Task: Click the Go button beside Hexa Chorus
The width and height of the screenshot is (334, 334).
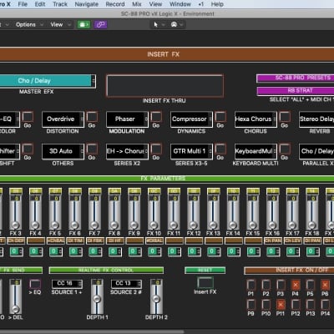Action: tap(285, 117)
